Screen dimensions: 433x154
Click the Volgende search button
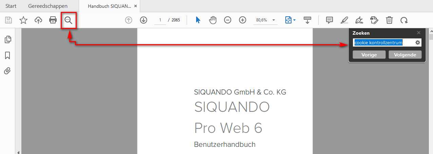pos(405,55)
